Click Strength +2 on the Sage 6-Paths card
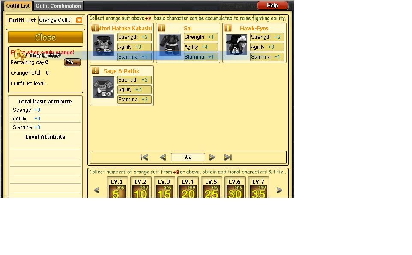This screenshot has width=412, height=255. pos(134,80)
